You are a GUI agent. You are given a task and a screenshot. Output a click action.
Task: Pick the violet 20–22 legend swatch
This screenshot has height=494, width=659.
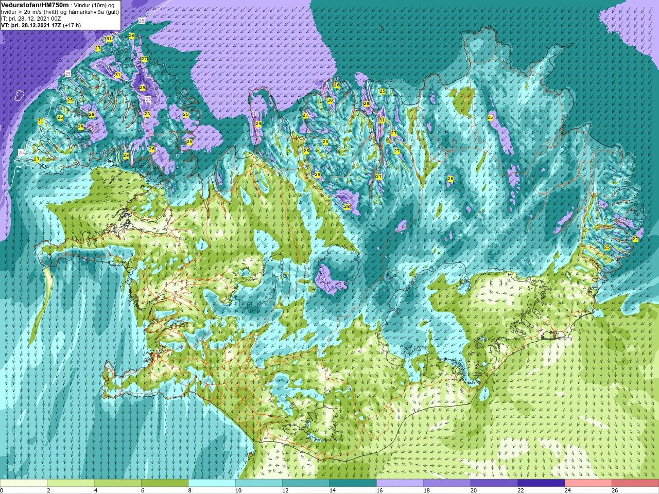pos(494,483)
